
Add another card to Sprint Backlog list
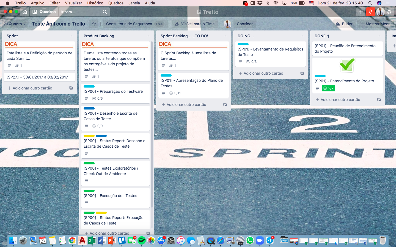[184, 105]
